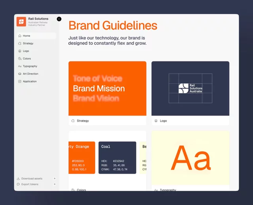Select the Coal color swatch
The height and width of the screenshot is (205, 253).
point(117,158)
